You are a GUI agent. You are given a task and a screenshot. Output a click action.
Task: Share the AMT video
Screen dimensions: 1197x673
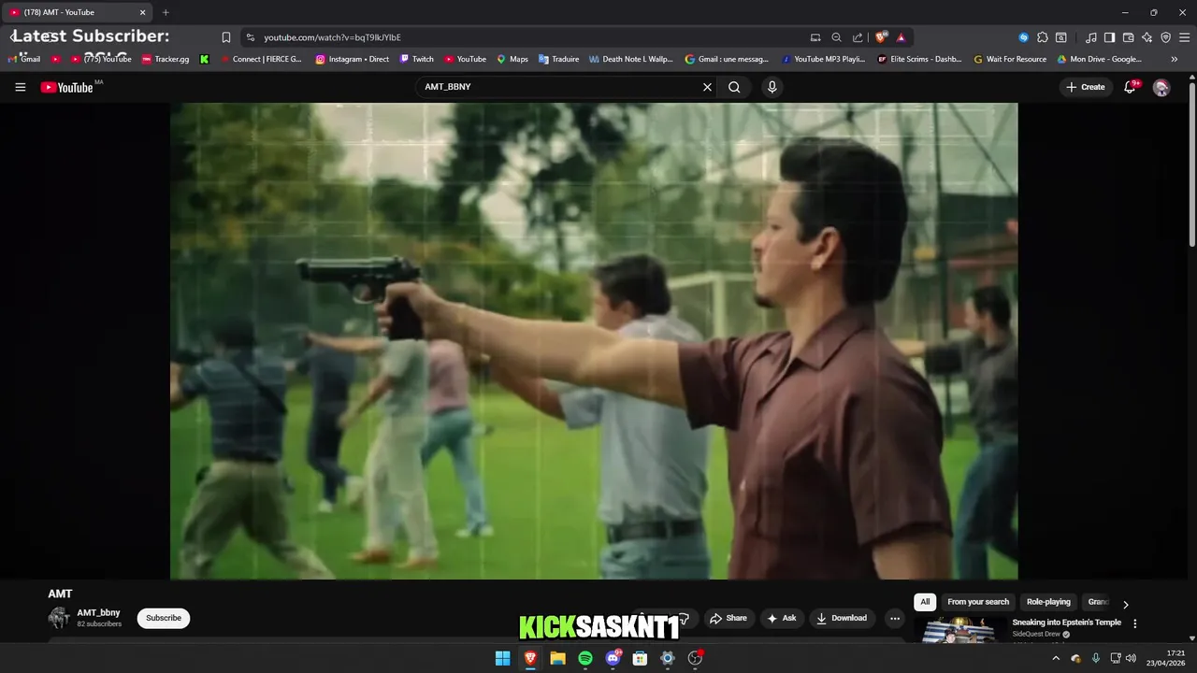click(728, 618)
